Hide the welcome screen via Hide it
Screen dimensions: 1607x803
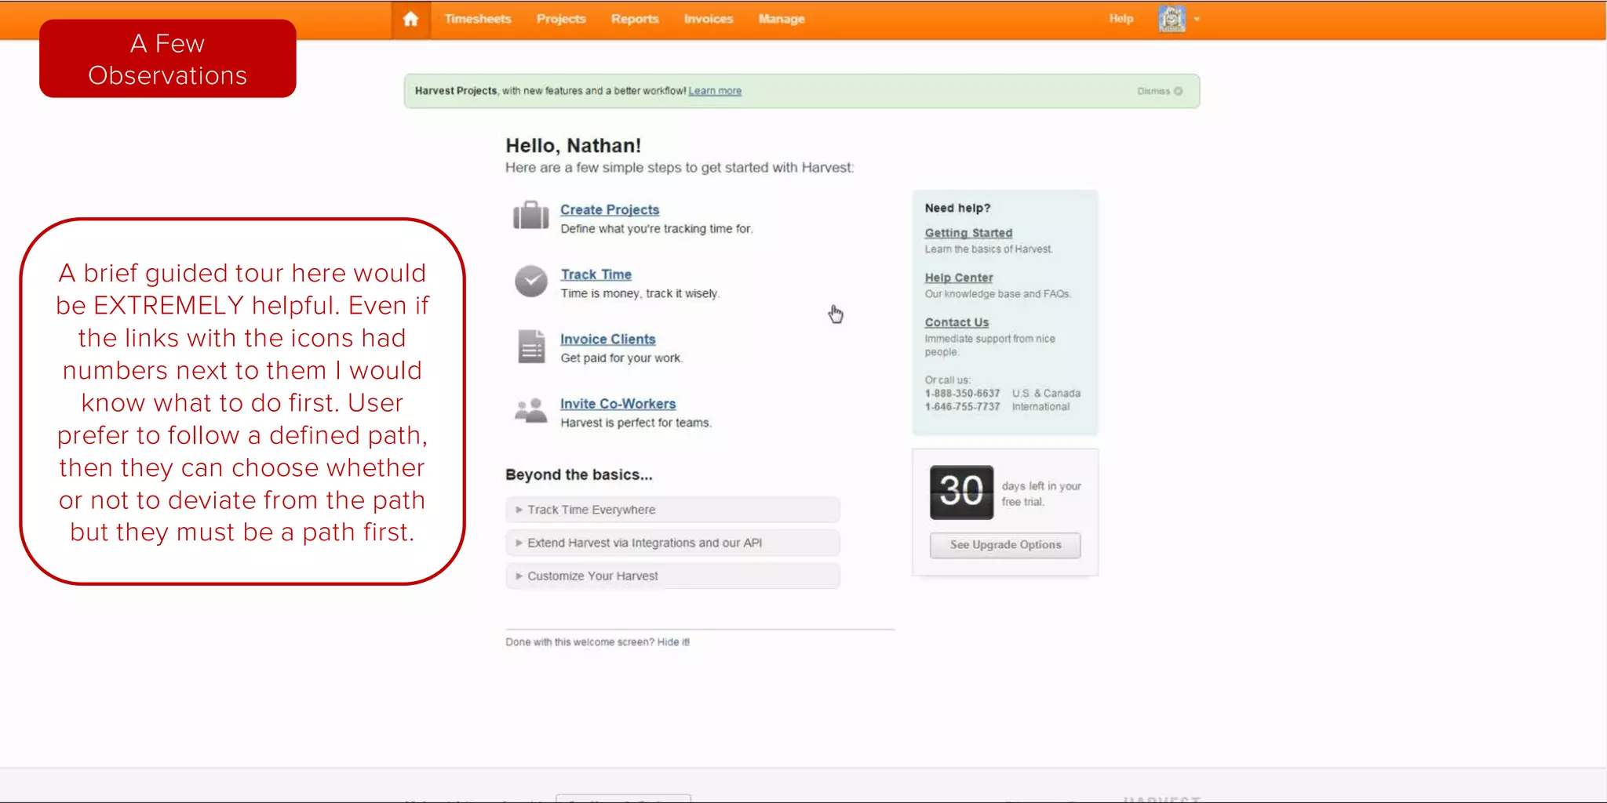pos(673,642)
